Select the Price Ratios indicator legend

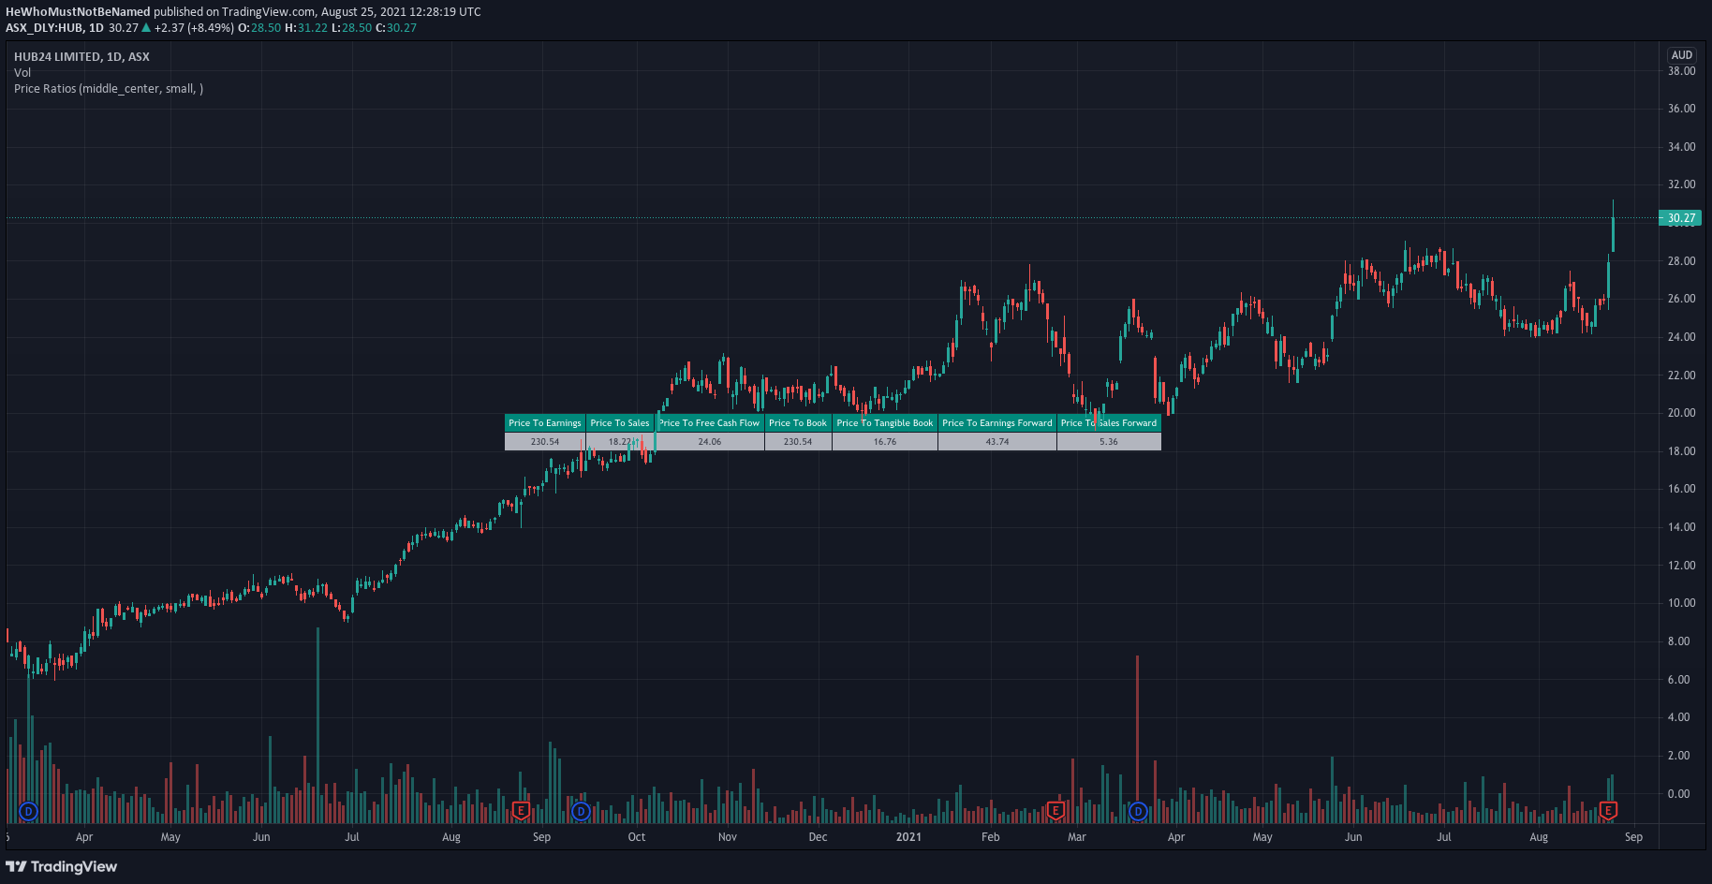109,89
